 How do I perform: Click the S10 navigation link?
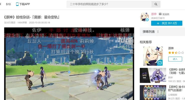(x=8, y=4)
